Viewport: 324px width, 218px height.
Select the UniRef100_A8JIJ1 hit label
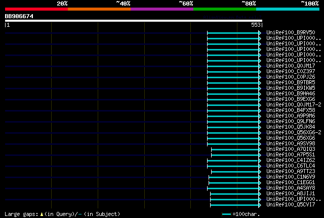[291, 193]
